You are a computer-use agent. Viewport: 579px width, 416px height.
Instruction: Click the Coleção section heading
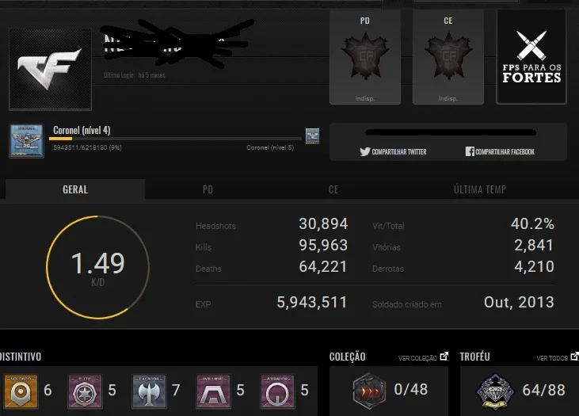pyautogui.click(x=347, y=357)
